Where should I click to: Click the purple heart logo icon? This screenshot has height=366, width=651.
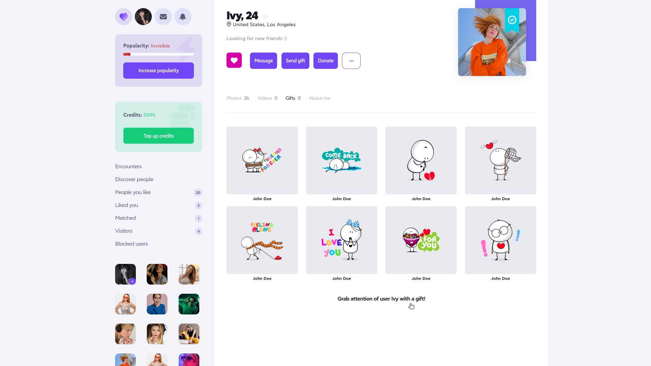(124, 17)
